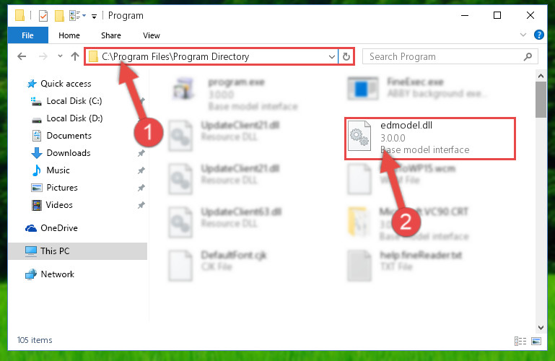The width and height of the screenshot is (555, 361).
Task: Switch to the View ribbon tab
Action: click(x=151, y=35)
